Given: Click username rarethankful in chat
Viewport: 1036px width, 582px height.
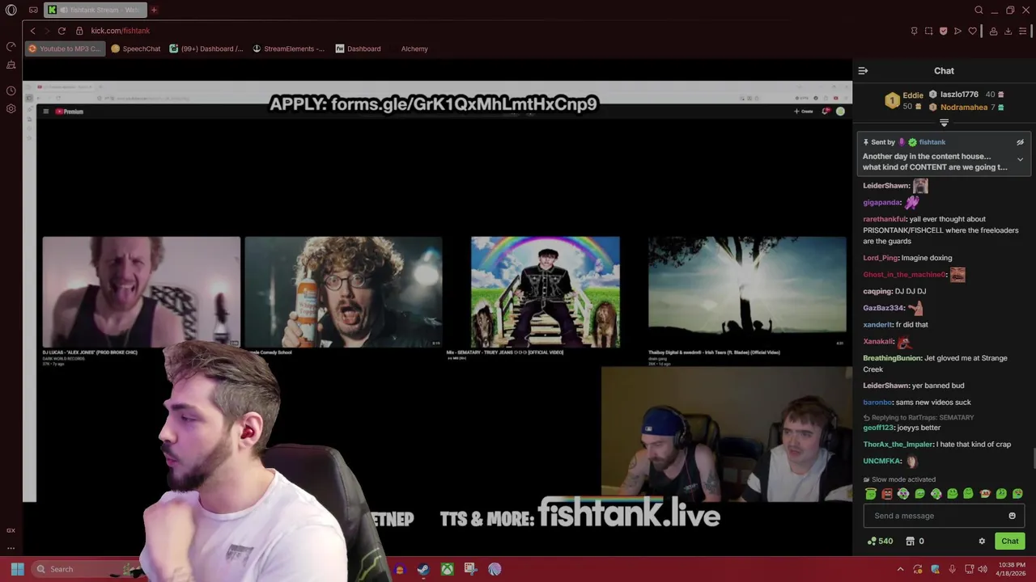Looking at the screenshot, I should tap(884, 219).
